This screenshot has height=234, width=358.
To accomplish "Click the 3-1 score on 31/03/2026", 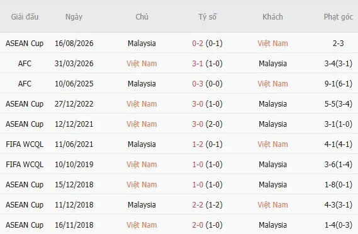I will [x=198, y=64].
